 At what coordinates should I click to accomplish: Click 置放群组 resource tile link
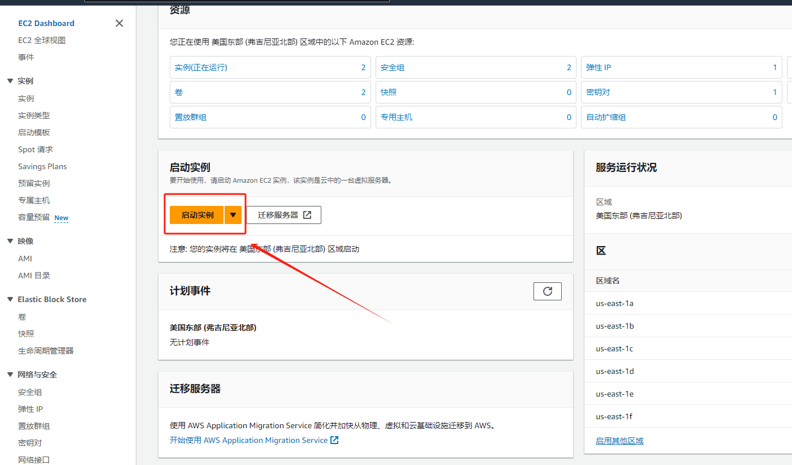191,117
